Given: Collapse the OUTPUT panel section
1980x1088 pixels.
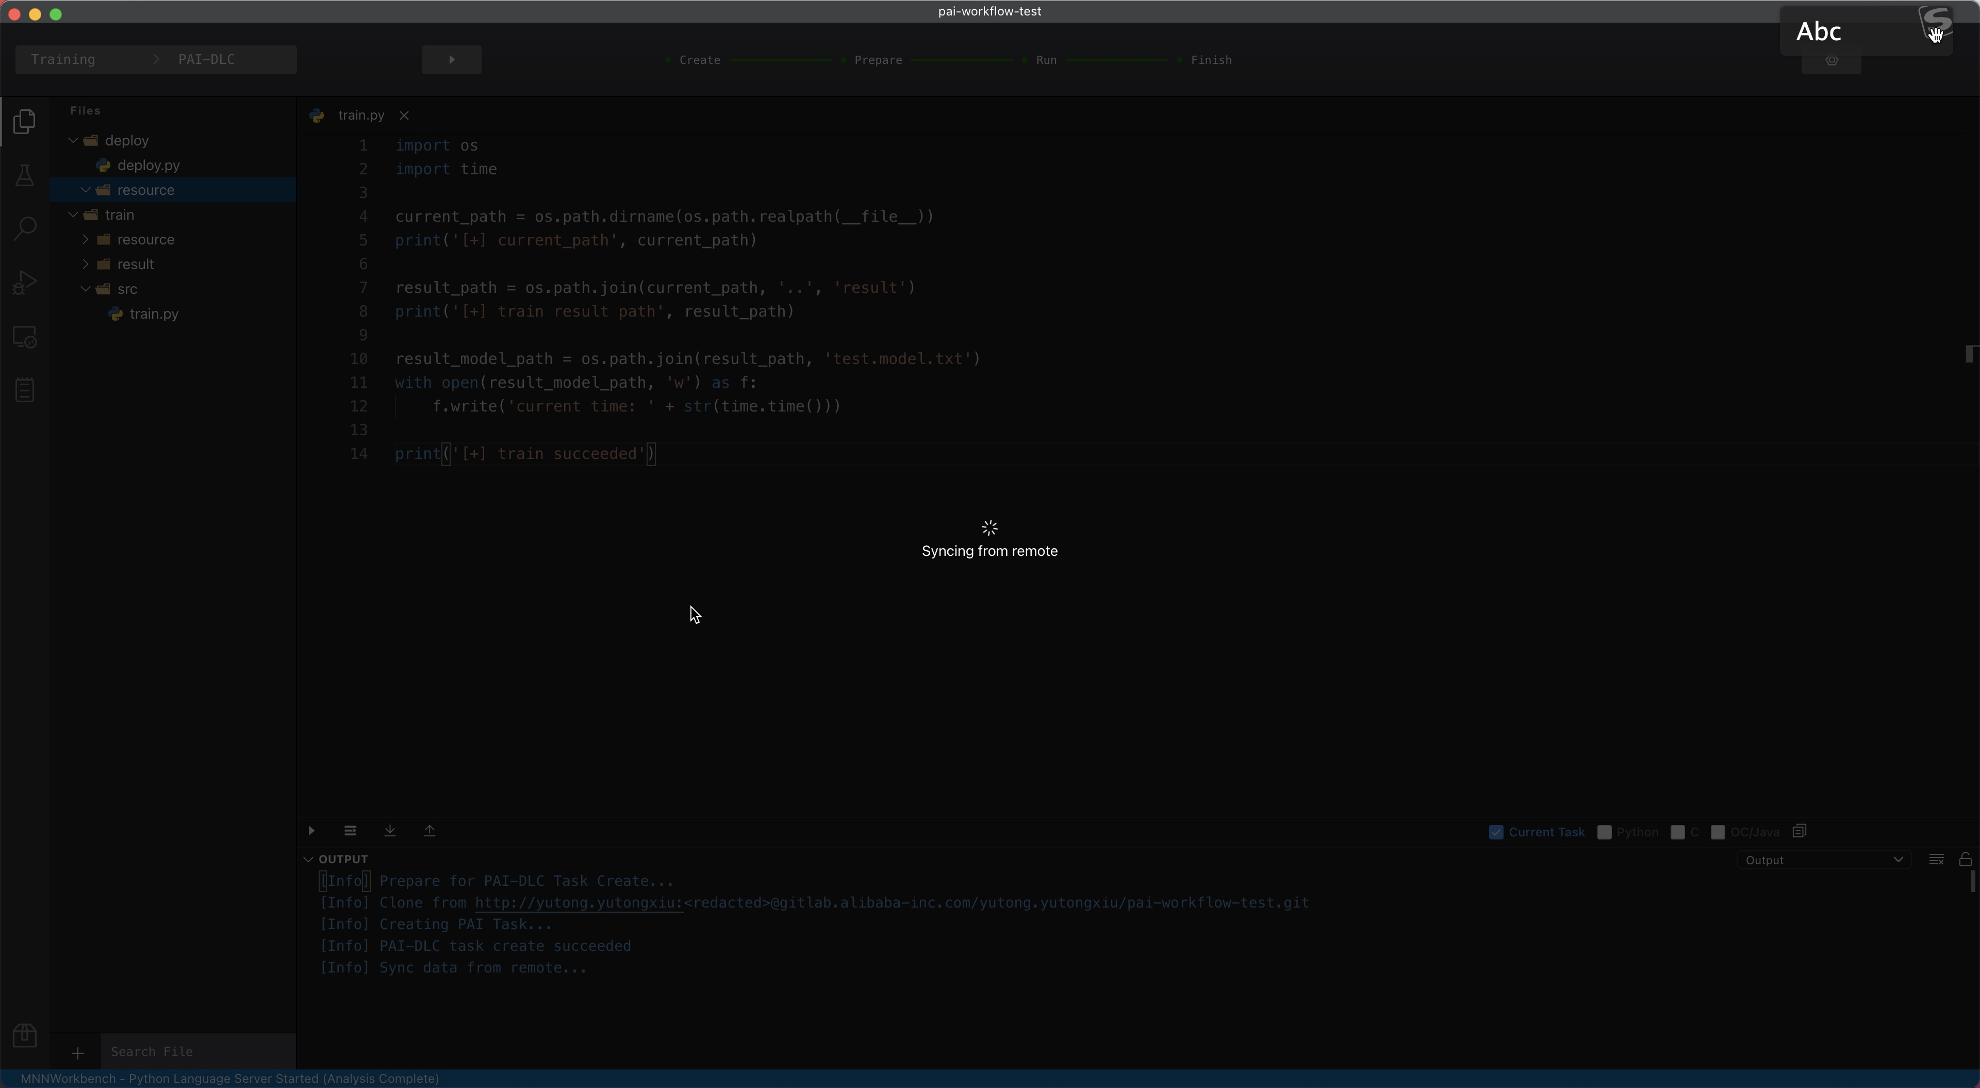Looking at the screenshot, I should (x=308, y=859).
